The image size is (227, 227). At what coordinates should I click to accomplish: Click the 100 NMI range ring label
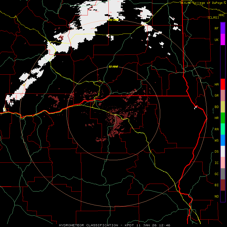pyautogui.click(x=113, y=20)
